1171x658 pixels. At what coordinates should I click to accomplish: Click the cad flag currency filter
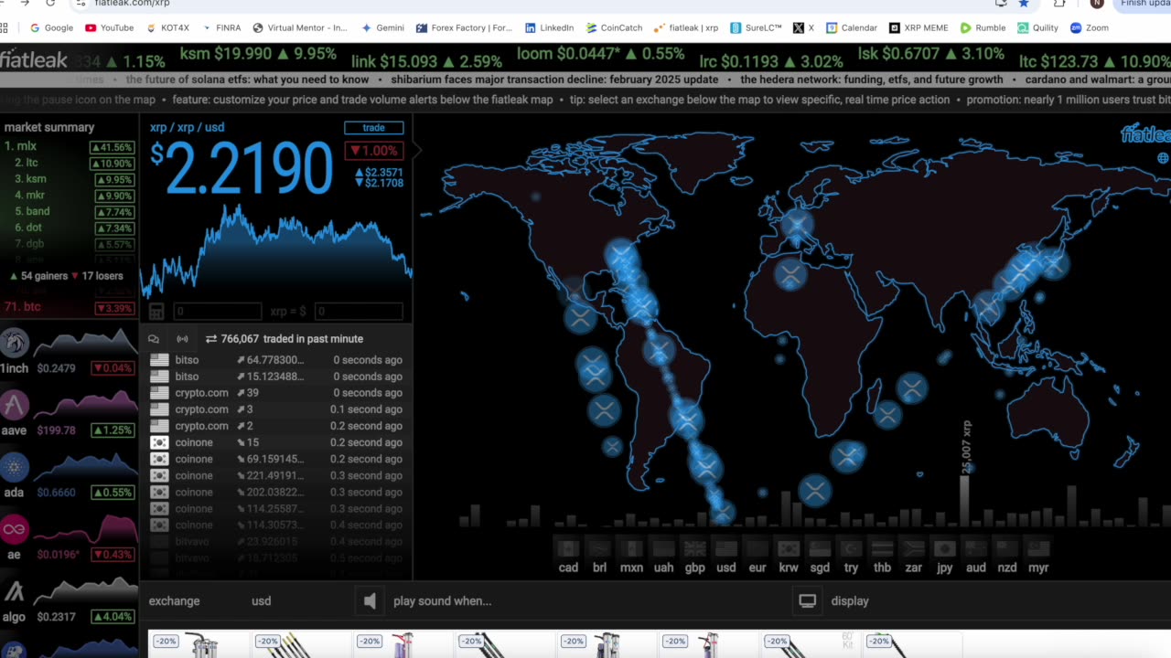tap(568, 549)
